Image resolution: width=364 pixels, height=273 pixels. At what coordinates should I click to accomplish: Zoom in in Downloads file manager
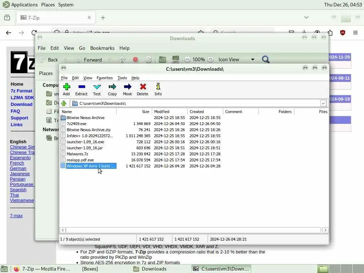pos(210,60)
